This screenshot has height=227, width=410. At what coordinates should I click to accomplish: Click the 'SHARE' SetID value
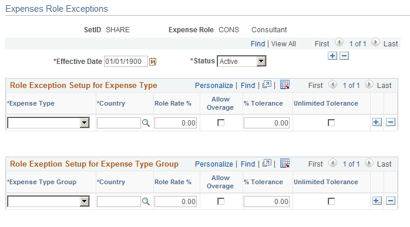pos(117,30)
